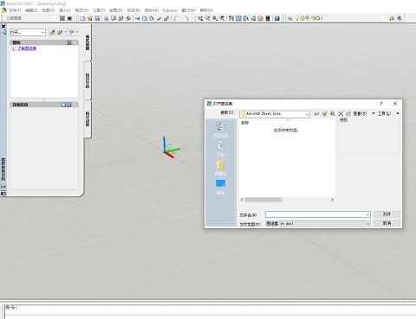The image size is (416, 319).
Task: Click the Up One Level folder icon in dialog
Action: (x=324, y=114)
